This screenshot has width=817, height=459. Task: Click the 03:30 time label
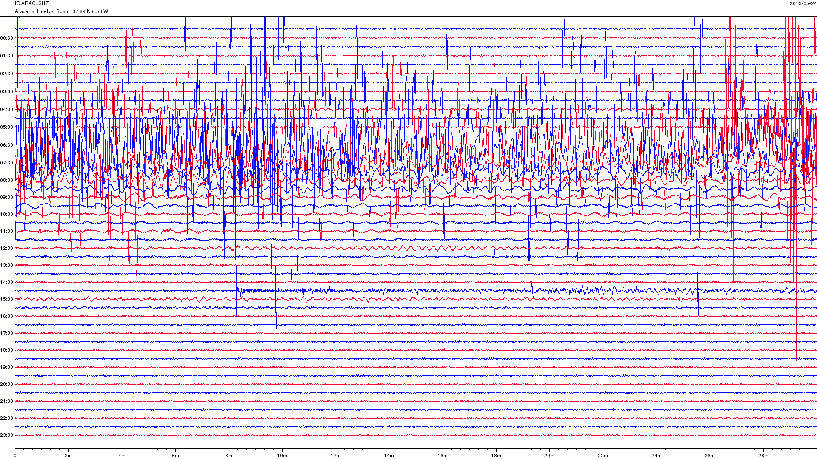click(7, 91)
